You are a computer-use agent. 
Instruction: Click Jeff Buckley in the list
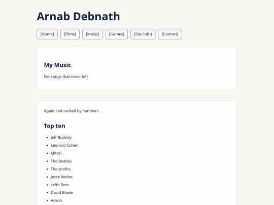coord(61,137)
